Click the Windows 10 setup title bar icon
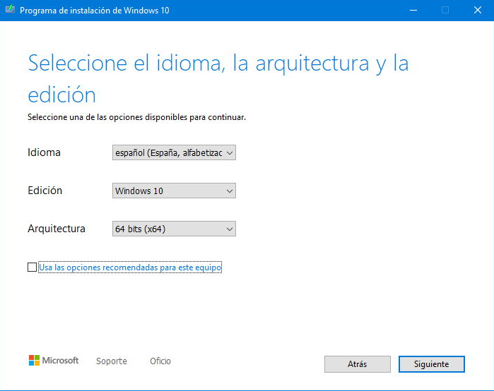The width and height of the screenshot is (494, 391). pos(10,9)
